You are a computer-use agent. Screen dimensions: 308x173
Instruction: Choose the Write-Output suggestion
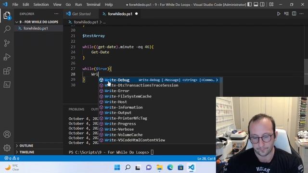159,112
